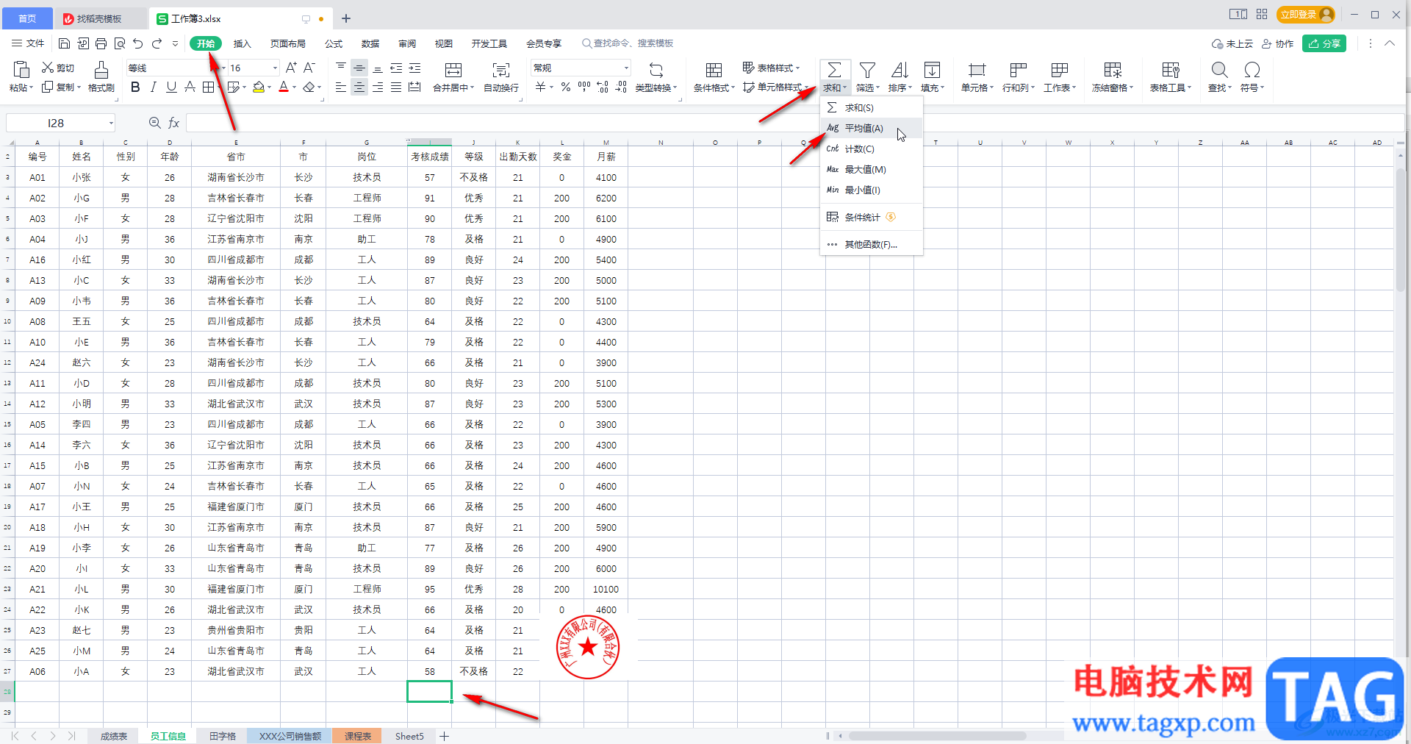The height and width of the screenshot is (744, 1411).
Task: Click the percent style icon
Action: [566, 87]
